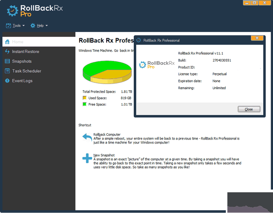Click the Task Scheduler calendar icon
Viewport: 273px width, 213px height.
coord(7,71)
